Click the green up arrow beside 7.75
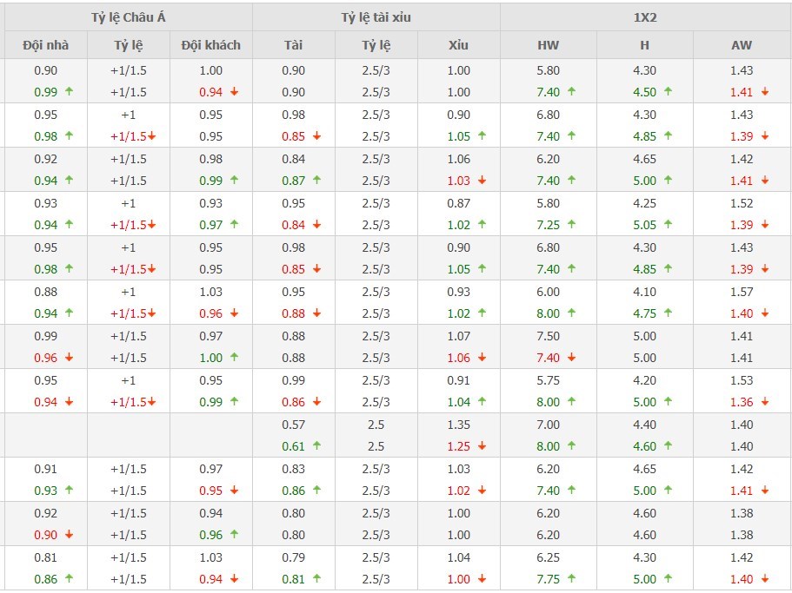 [x=572, y=579]
